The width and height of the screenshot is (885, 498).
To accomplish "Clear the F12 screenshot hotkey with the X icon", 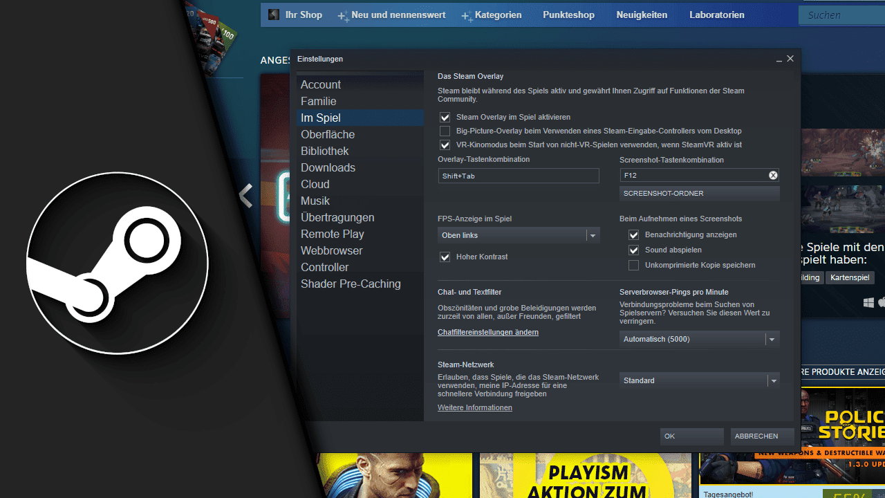I will tap(773, 176).
